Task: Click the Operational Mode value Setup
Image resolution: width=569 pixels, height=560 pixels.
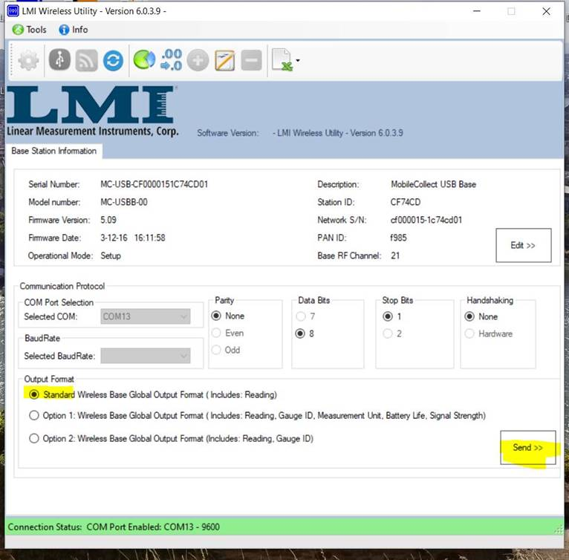Action: pos(111,256)
